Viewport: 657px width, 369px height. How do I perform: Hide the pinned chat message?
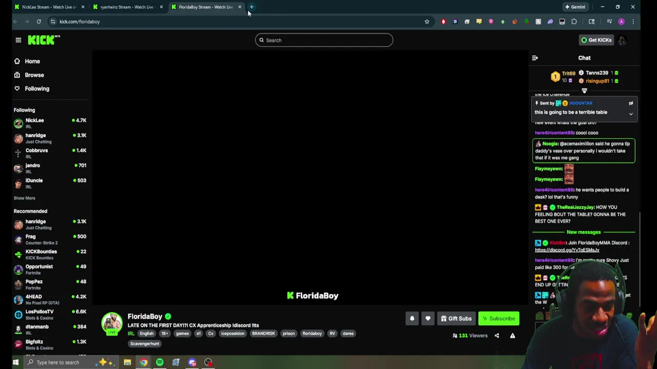click(631, 103)
